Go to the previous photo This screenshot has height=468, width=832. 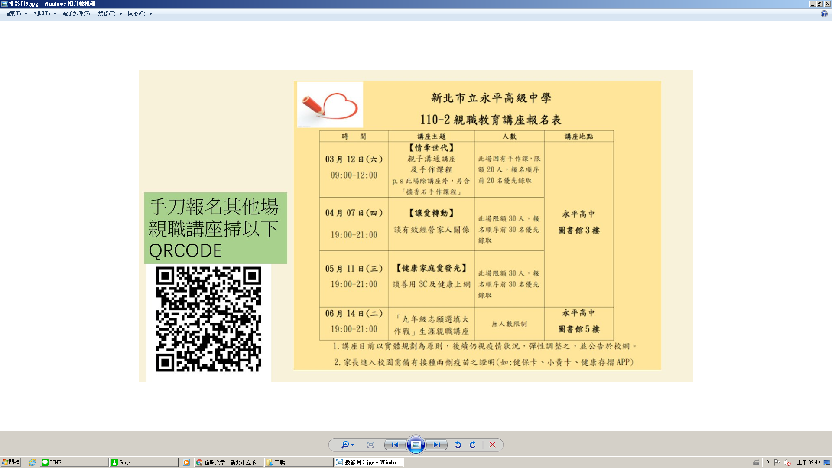point(395,445)
